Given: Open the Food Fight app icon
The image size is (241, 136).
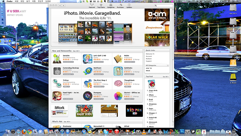Looking at the screenshot, I should pos(57,96).
